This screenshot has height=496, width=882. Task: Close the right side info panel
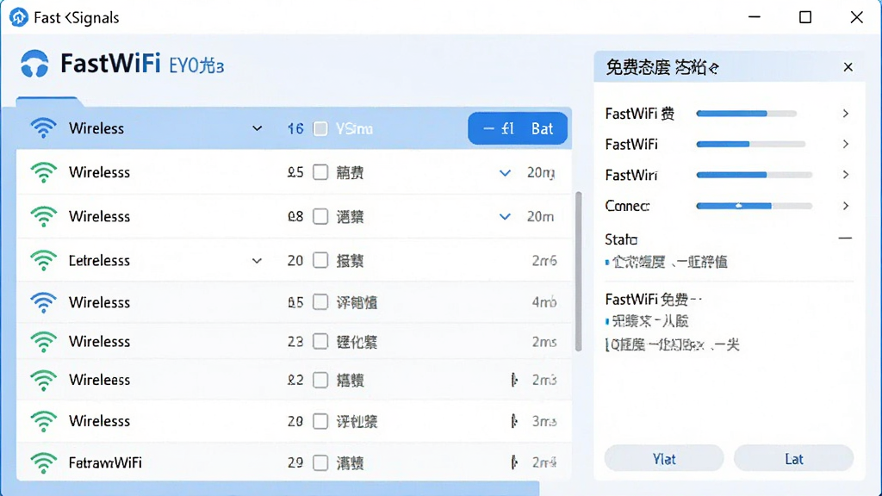(848, 67)
